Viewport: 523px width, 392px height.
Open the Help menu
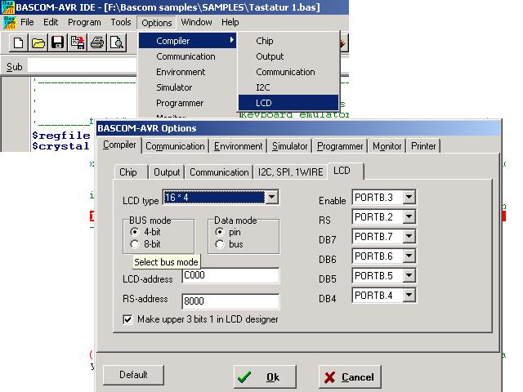point(230,22)
